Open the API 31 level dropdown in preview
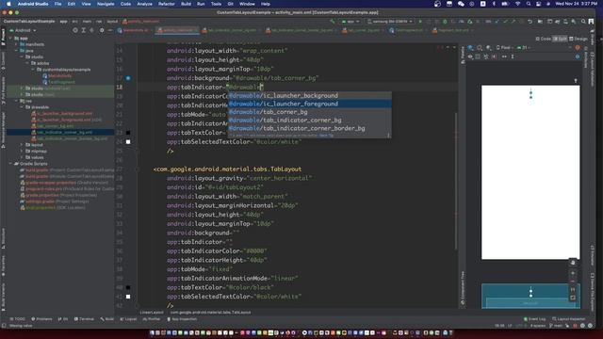Viewport: 603px width, 339px height. [524, 48]
